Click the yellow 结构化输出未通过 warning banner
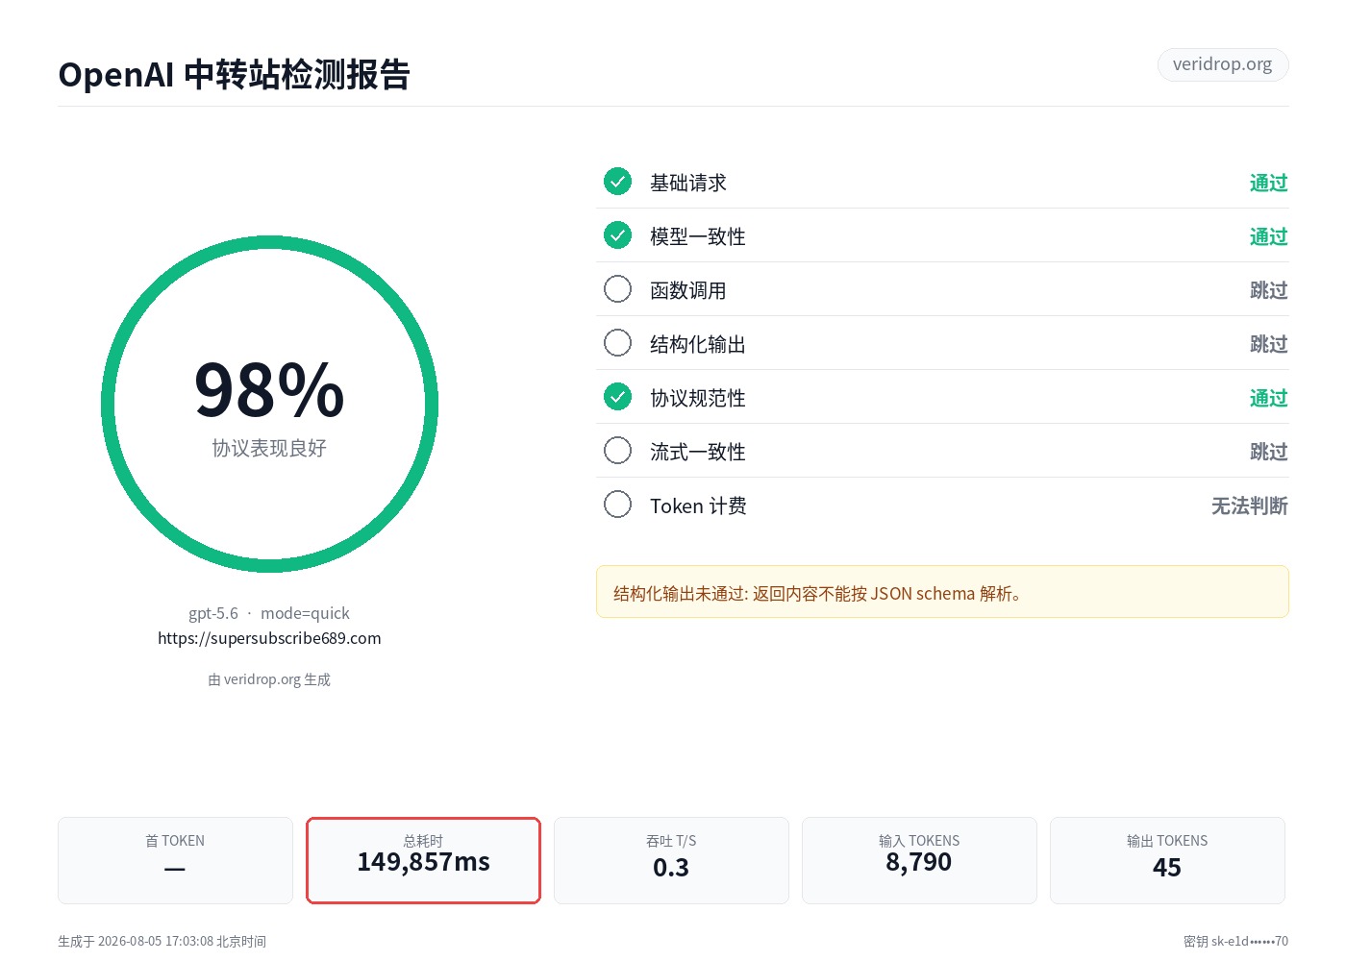Image resolution: width=1346 pixels, height=961 pixels. (942, 592)
